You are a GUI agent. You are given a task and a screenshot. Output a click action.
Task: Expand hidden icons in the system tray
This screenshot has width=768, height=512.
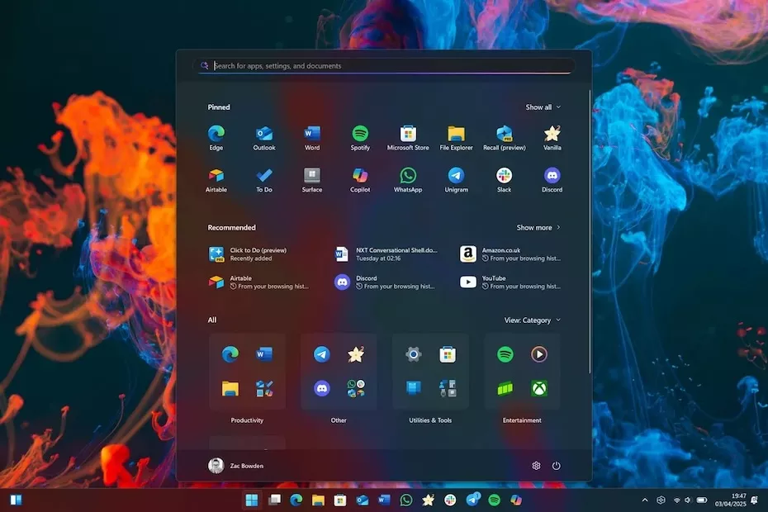644,500
